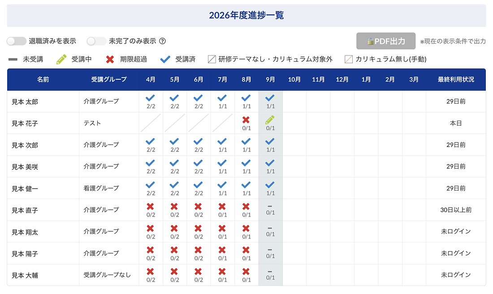Click 見本 直子's September dash icon
Image resolution: width=493 pixels, height=294 pixels.
(x=270, y=207)
